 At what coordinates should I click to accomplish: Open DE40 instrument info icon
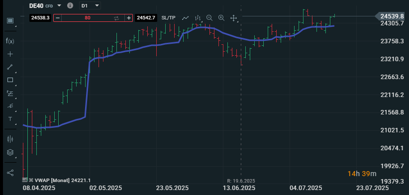click(x=70, y=5)
